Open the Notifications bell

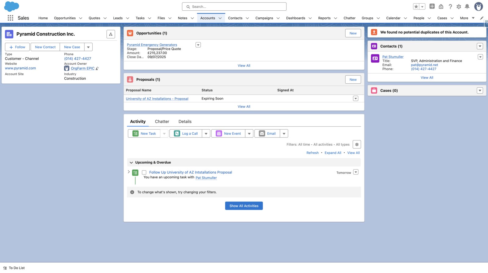(467, 6)
